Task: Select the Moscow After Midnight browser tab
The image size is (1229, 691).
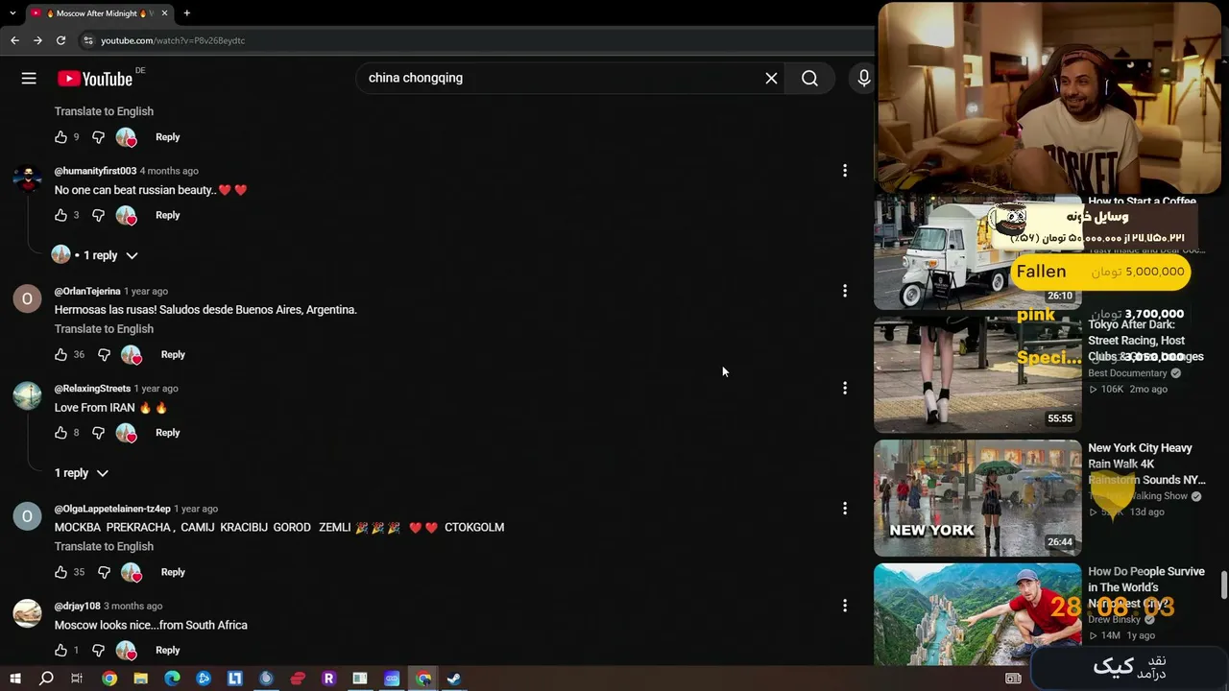Action: click(100, 13)
